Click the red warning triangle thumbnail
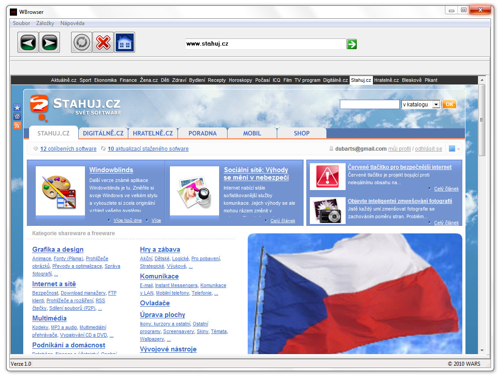 pos(327,176)
